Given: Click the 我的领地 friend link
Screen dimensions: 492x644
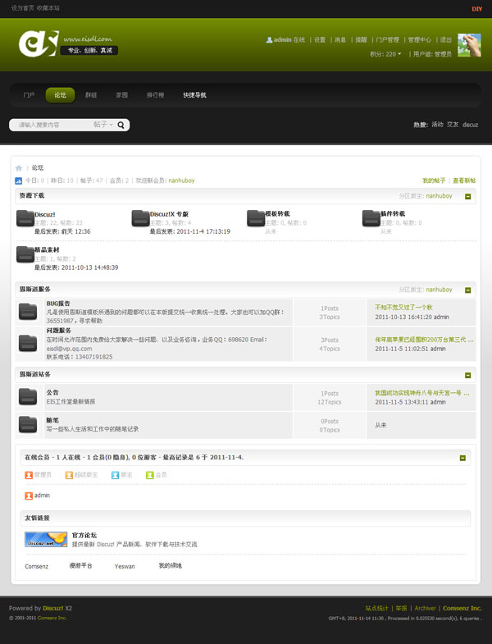Looking at the screenshot, I should tap(171, 566).
